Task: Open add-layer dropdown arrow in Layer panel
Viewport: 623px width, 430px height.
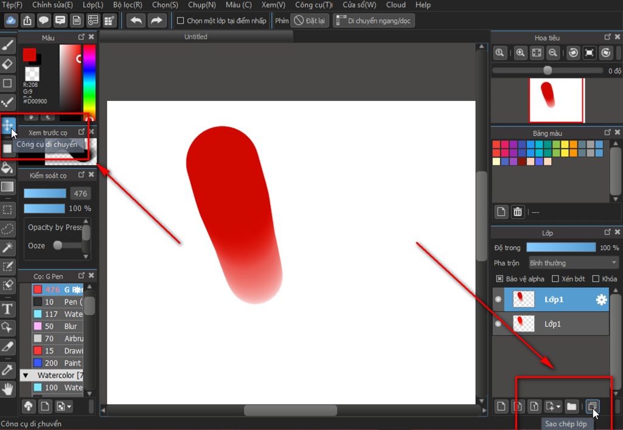Action: 559,406
